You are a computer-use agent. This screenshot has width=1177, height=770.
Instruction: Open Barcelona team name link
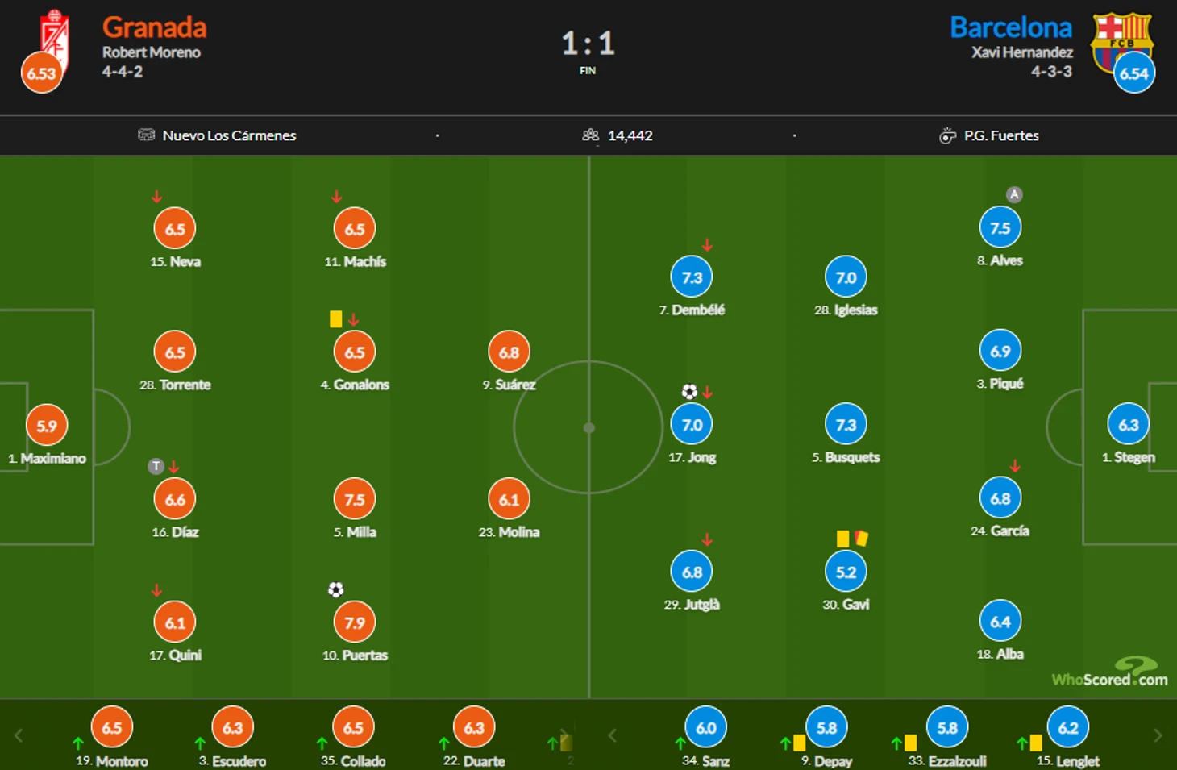pyautogui.click(x=1011, y=27)
